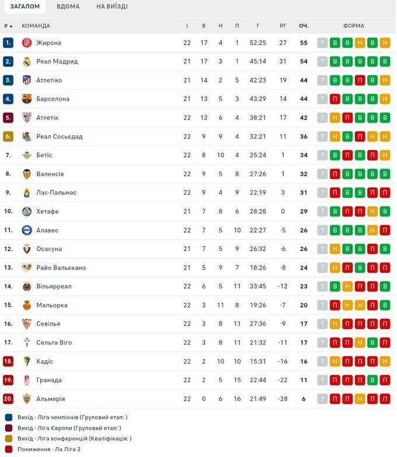The image size is (397, 457).
Task: Sort by the ОЧ. points column header
Action: [304, 26]
